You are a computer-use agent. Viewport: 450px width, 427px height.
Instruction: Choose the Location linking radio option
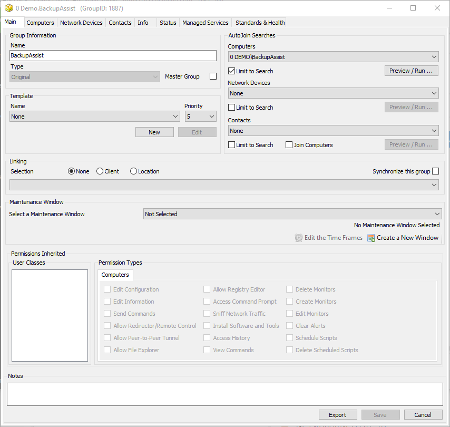(x=133, y=171)
